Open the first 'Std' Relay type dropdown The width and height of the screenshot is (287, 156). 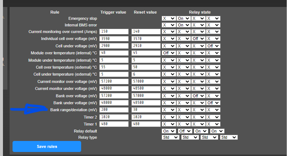(170, 137)
